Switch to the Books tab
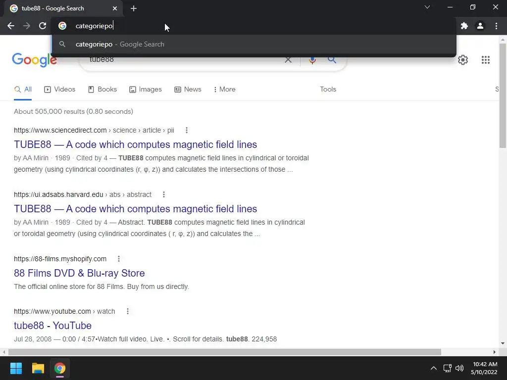The height and width of the screenshot is (380, 507). point(102,90)
